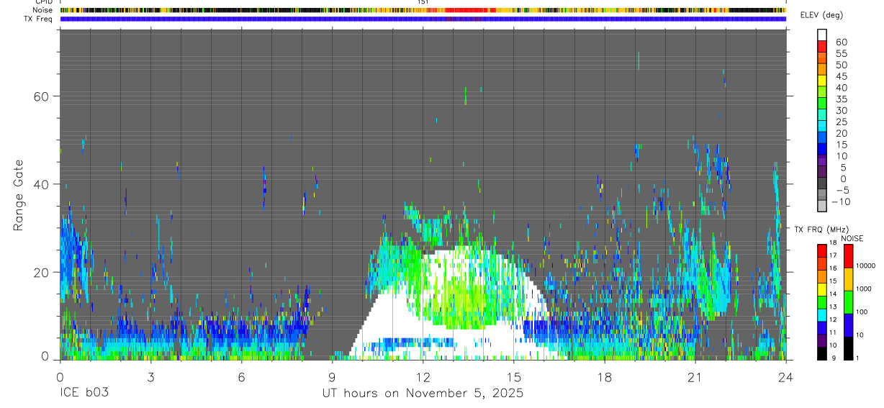Choose the red top block of NOISE colorbar
The width and height of the screenshot is (884, 408).
click(x=849, y=256)
